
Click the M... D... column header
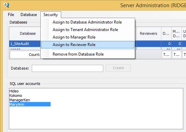(x=176, y=33)
